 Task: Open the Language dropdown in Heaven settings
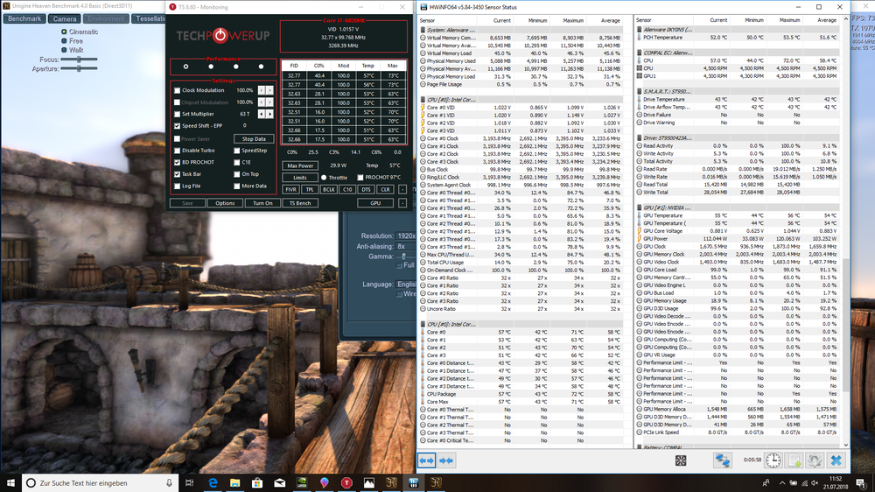pyautogui.click(x=407, y=284)
